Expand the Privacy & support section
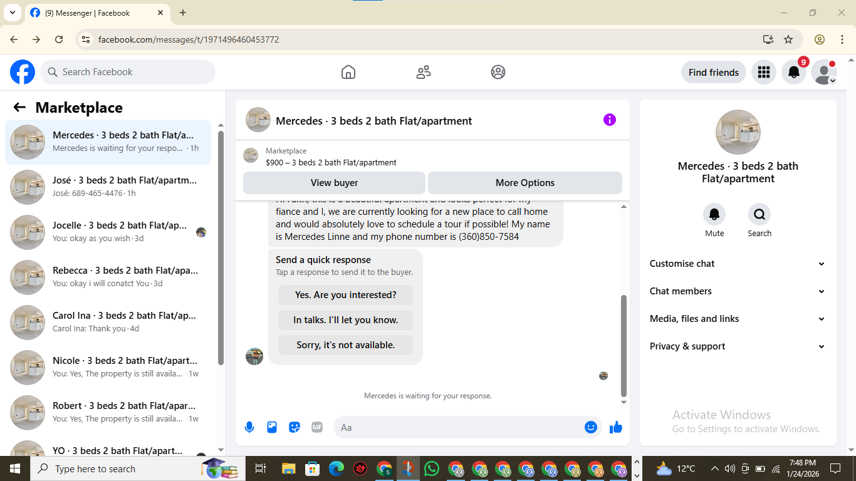The height and width of the screenshot is (481, 856). (x=738, y=346)
